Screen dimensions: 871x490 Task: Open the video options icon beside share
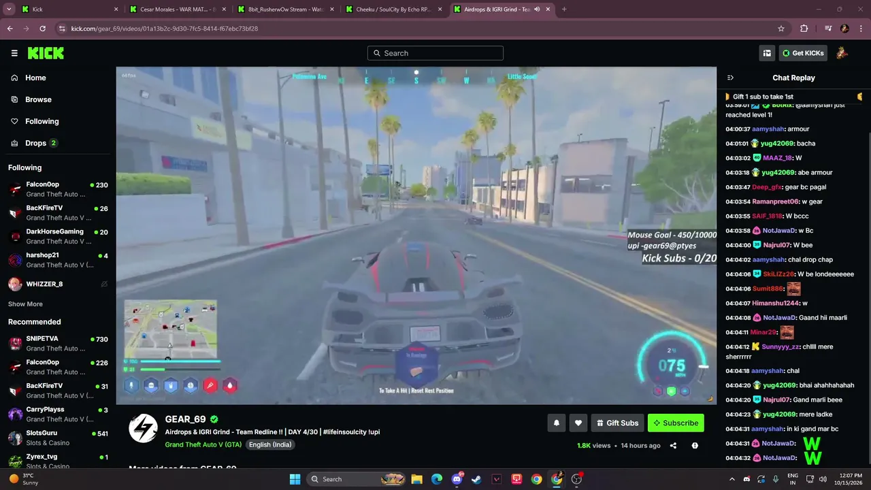[x=695, y=446]
